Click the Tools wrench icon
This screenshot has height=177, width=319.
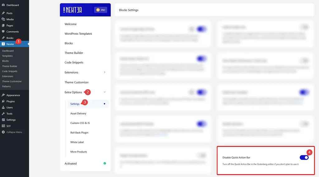(x=3, y=114)
